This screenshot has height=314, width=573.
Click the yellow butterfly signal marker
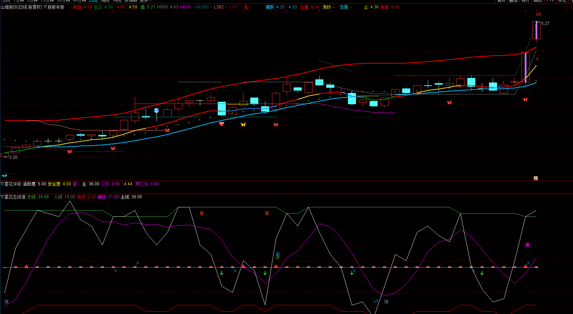pyautogui.click(x=243, y=124)
